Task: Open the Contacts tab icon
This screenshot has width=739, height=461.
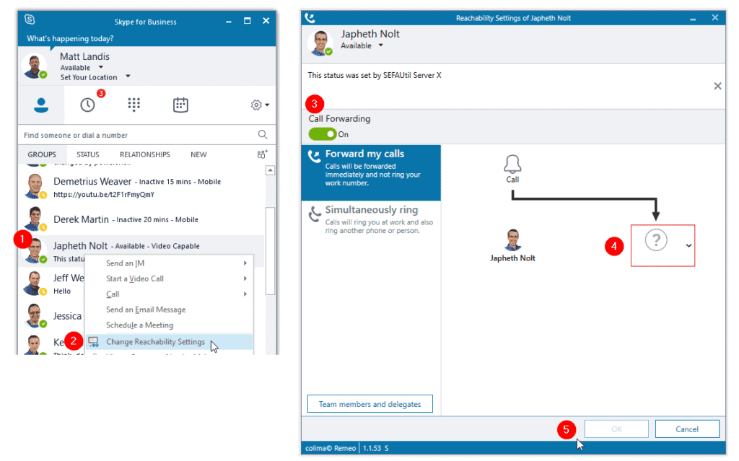Action: (41, 105)
